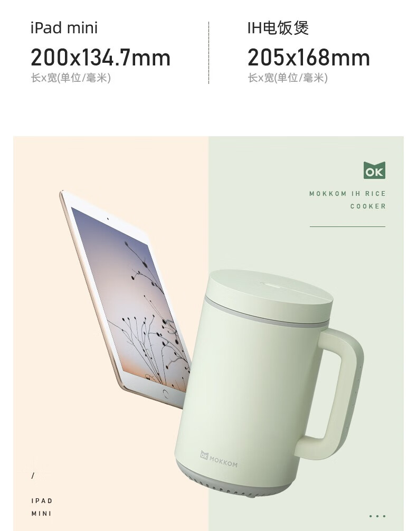The image size is (417, 531).
Task: Click the dashed vertical divider line
Action: pyautogui.click(x=209, y=52)
